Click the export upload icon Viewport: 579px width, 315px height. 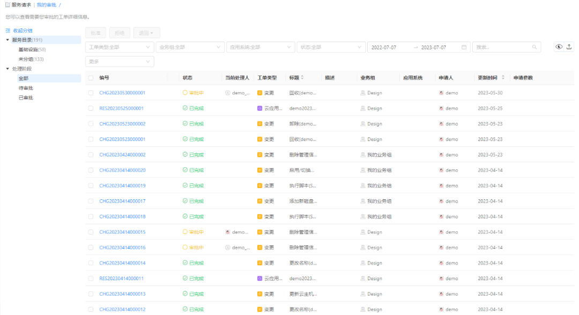569,47
